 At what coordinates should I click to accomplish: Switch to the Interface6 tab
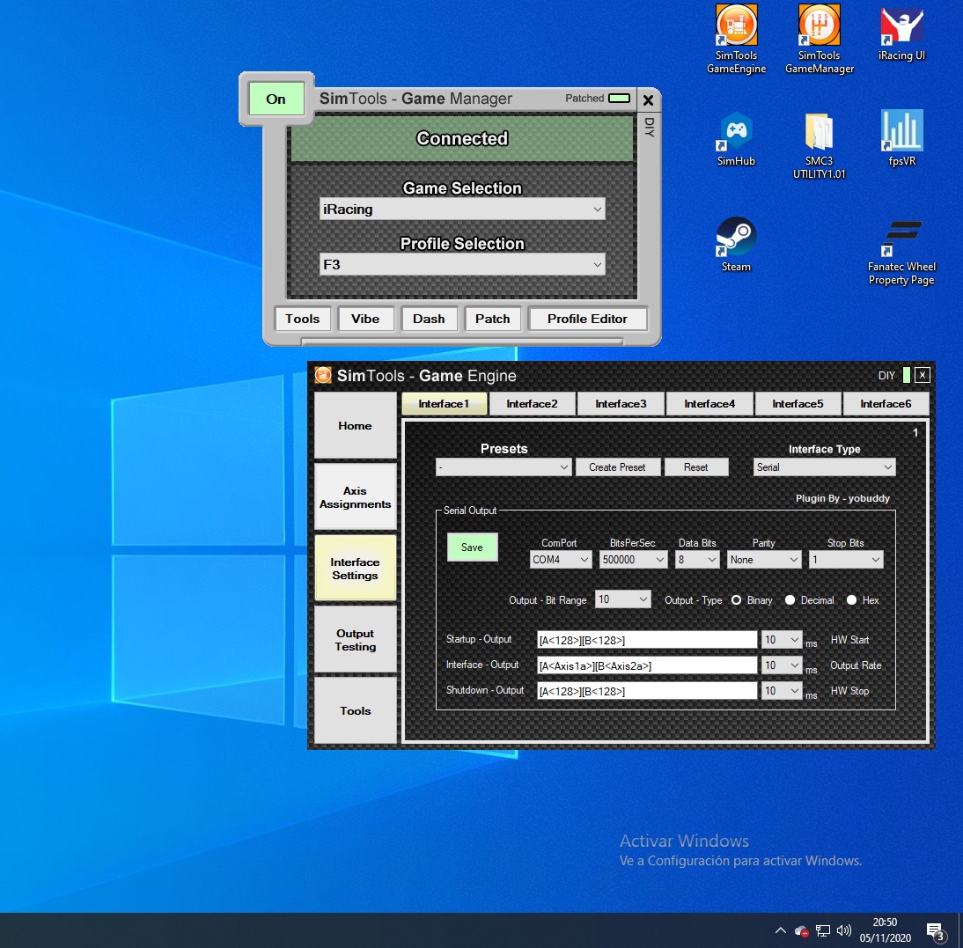tap(886, 404)
